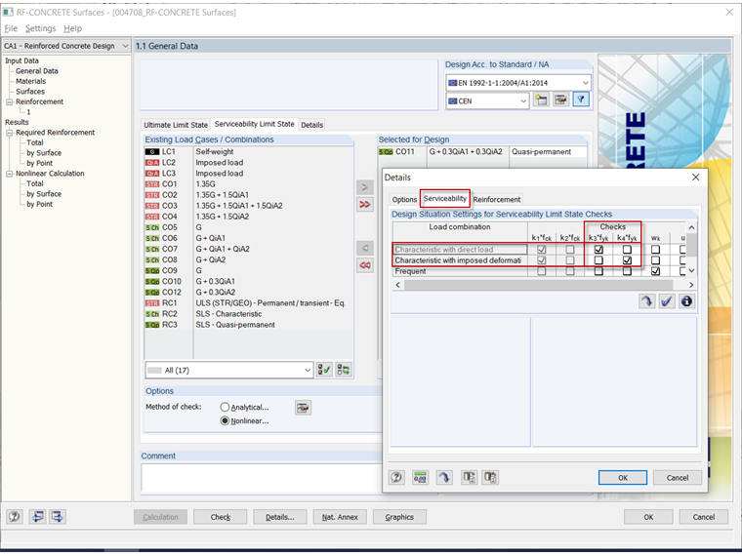Select Materials in the navigator tree
The width and height of the screenshot is (742, 556).
(31, 81)
